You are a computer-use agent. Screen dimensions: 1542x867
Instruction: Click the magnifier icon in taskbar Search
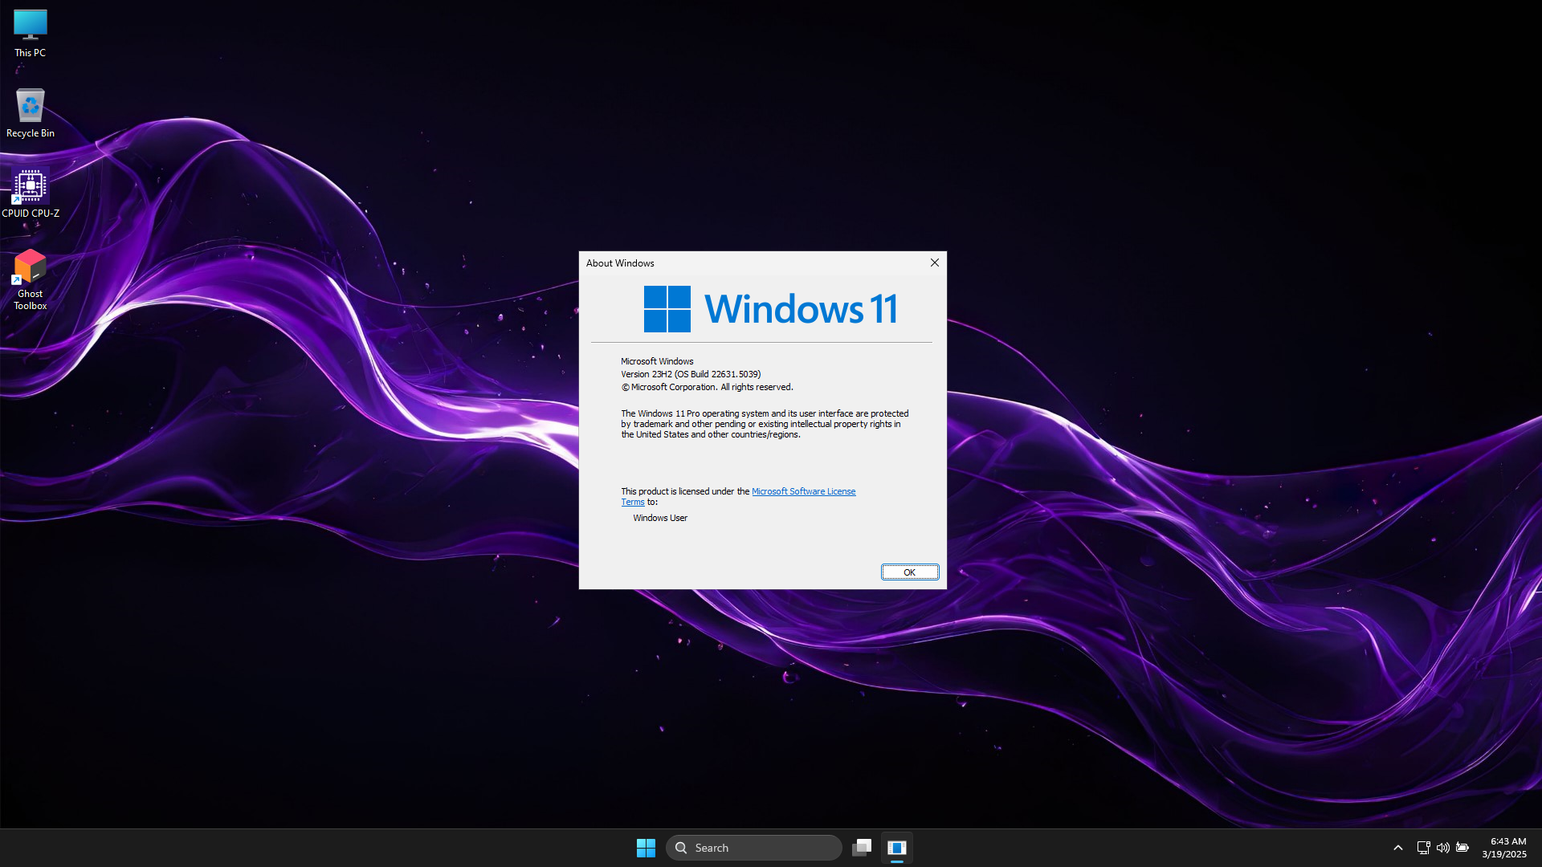pos(681,848)
